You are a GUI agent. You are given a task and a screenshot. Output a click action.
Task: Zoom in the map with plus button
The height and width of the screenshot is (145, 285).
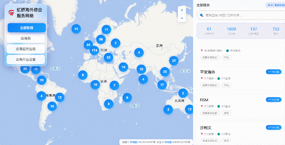point(182,10)
